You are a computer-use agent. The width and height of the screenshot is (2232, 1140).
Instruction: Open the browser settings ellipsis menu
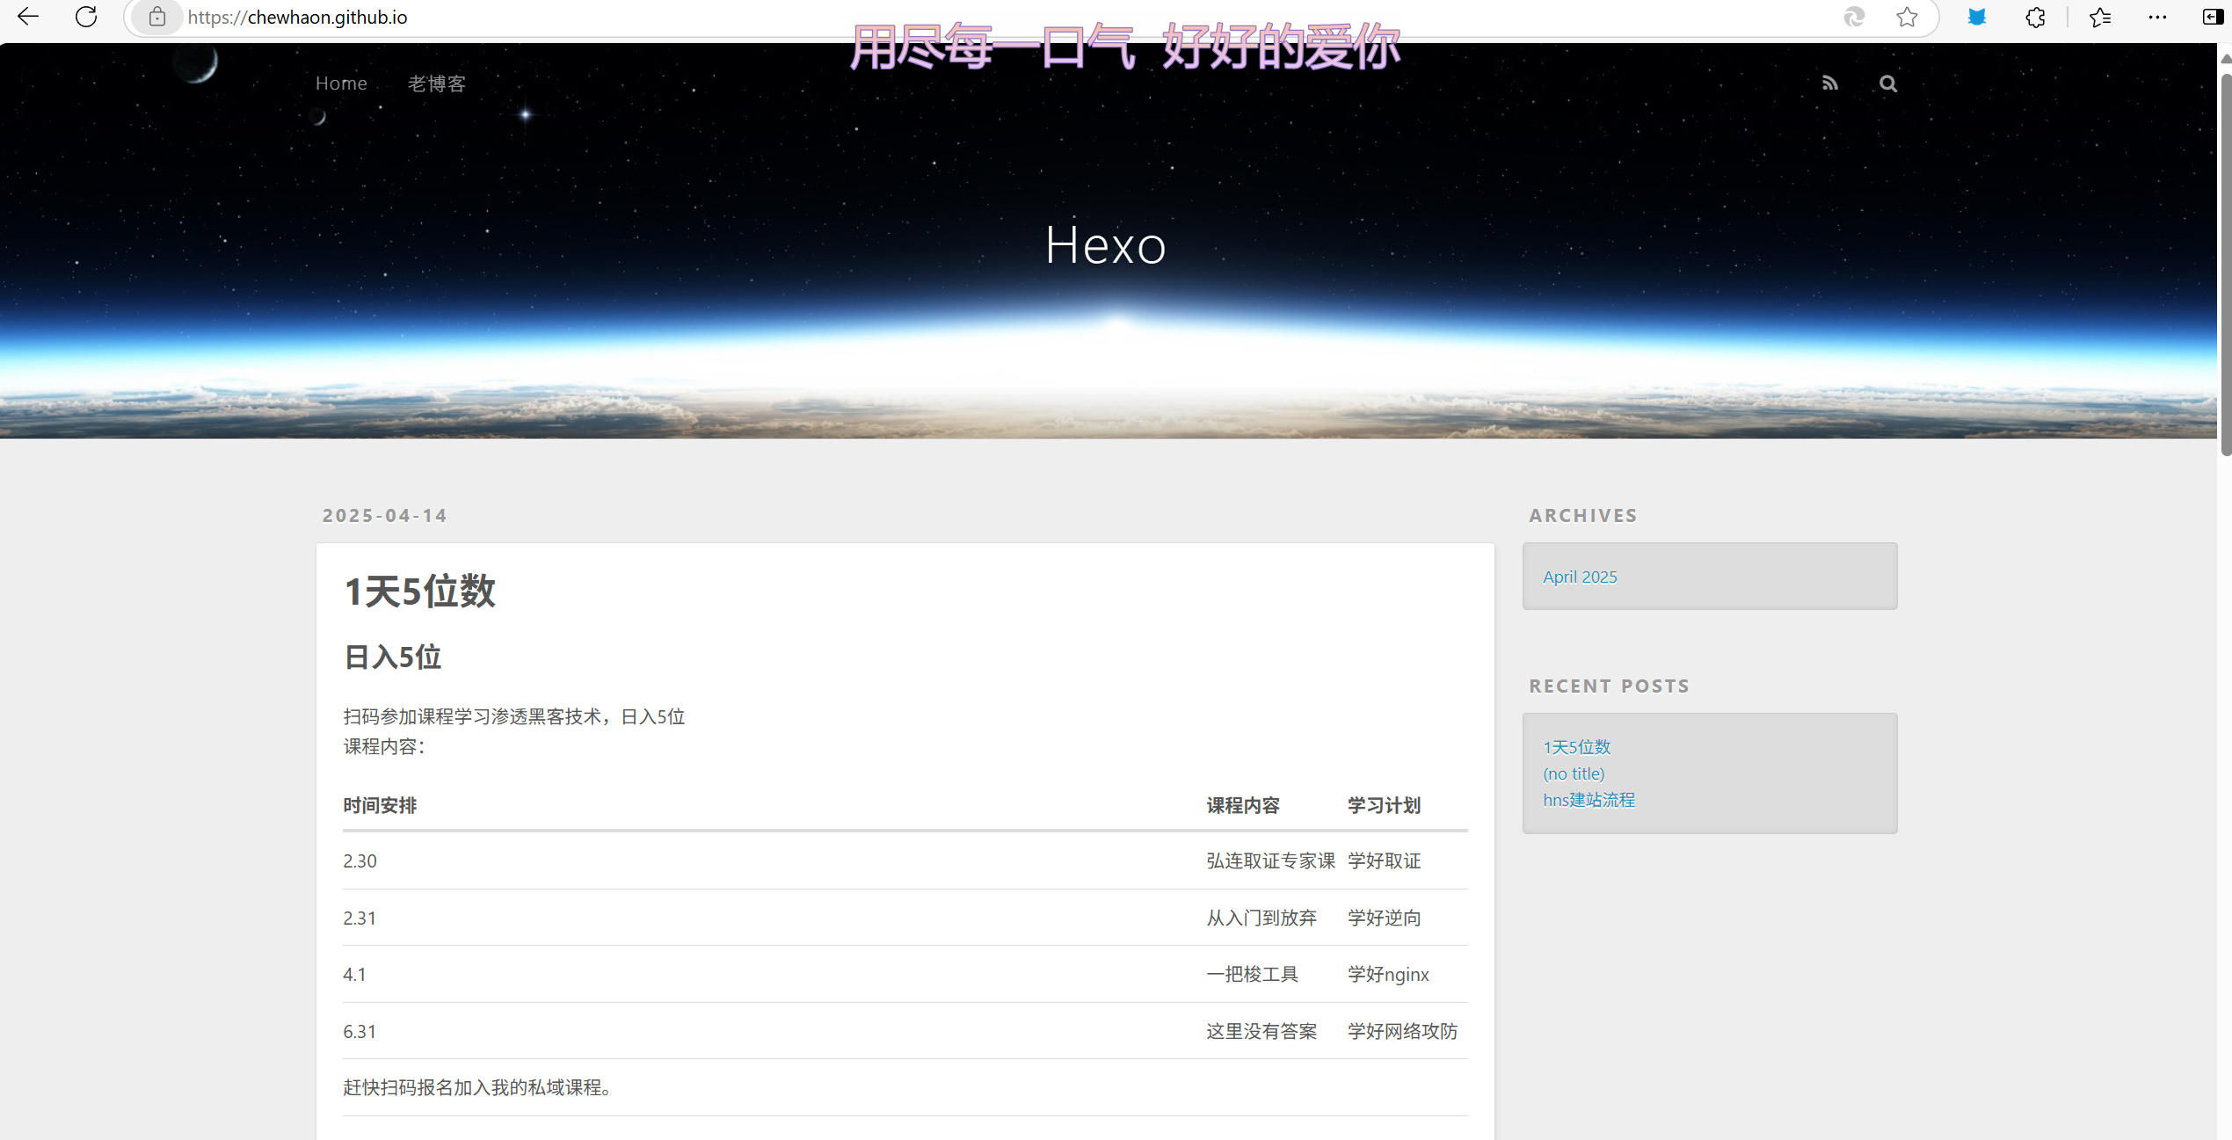click(2158, 17)
